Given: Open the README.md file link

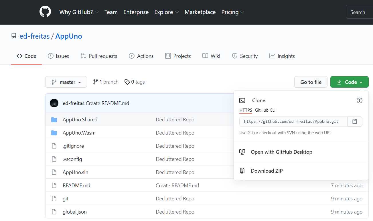Looking at the screenshot, I should [x=76, y=185].
